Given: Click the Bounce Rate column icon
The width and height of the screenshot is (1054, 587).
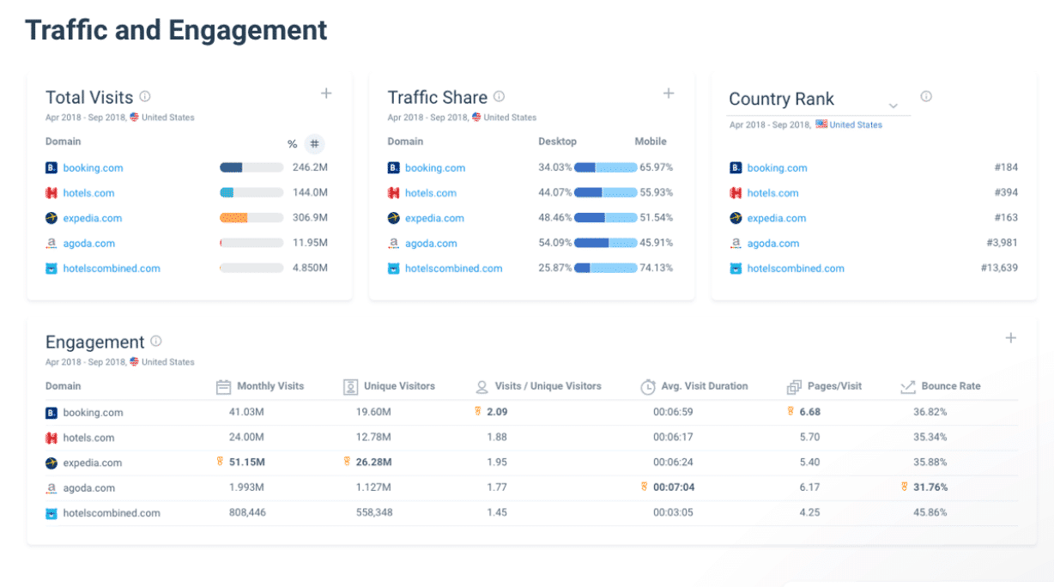Looking at the screenshot, I should 908,387.
